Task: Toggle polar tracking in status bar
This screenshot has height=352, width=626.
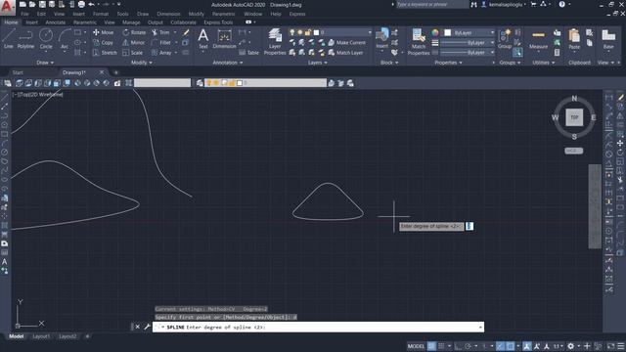Action: (468, 346)
